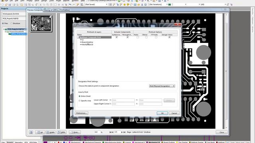Select the Place Fill tool icon
Screen dimensions: 255x143
(135, 5)
